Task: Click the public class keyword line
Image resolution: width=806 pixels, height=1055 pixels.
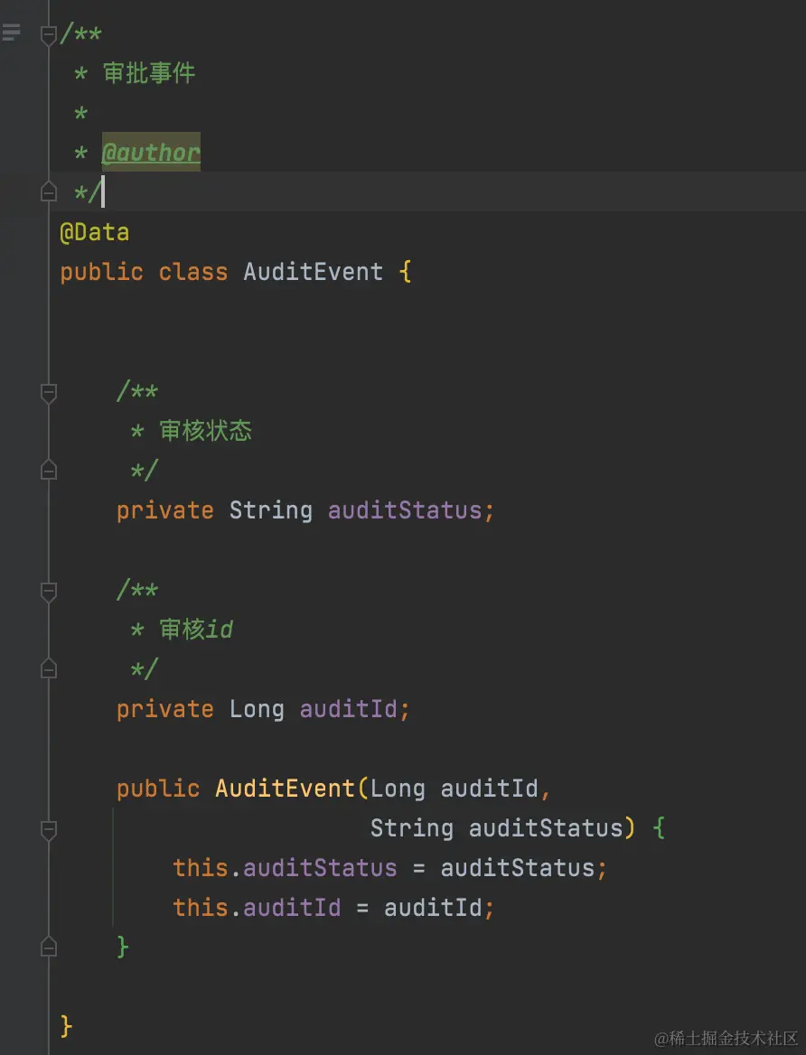Action: point(236,272)
